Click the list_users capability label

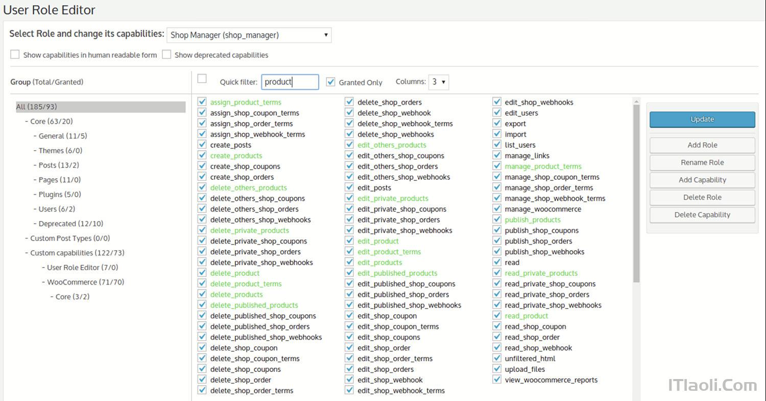(520, 145)
